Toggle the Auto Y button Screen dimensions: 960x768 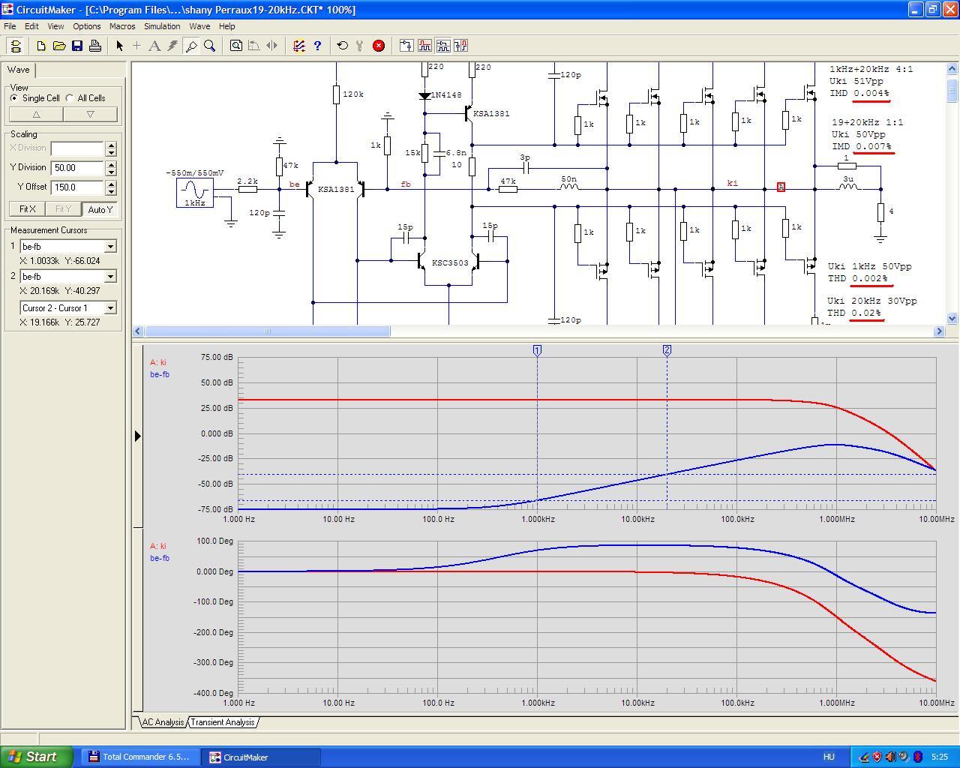(100, 209)
